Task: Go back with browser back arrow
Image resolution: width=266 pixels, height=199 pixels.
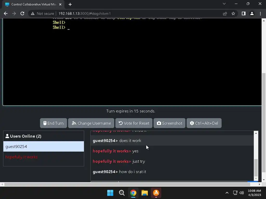Action: click(x=6, y=13)
